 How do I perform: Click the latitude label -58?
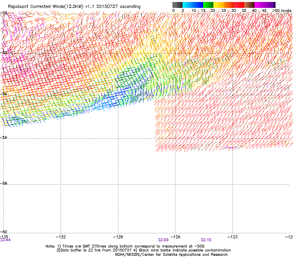point(4,183)
